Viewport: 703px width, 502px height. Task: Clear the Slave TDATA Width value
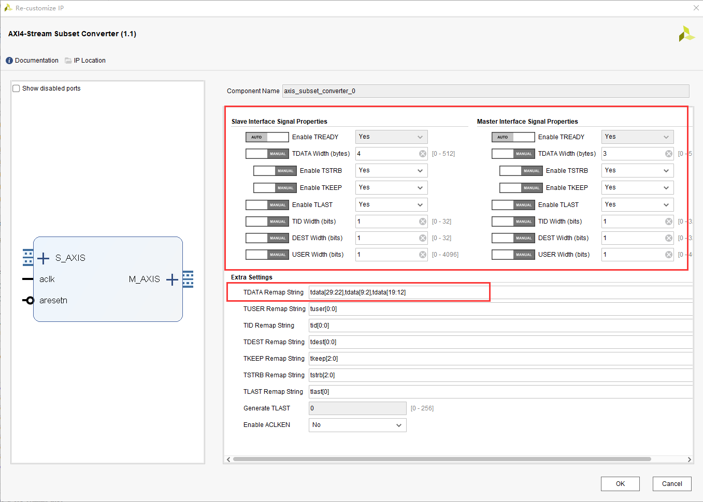tap(423, 154)
